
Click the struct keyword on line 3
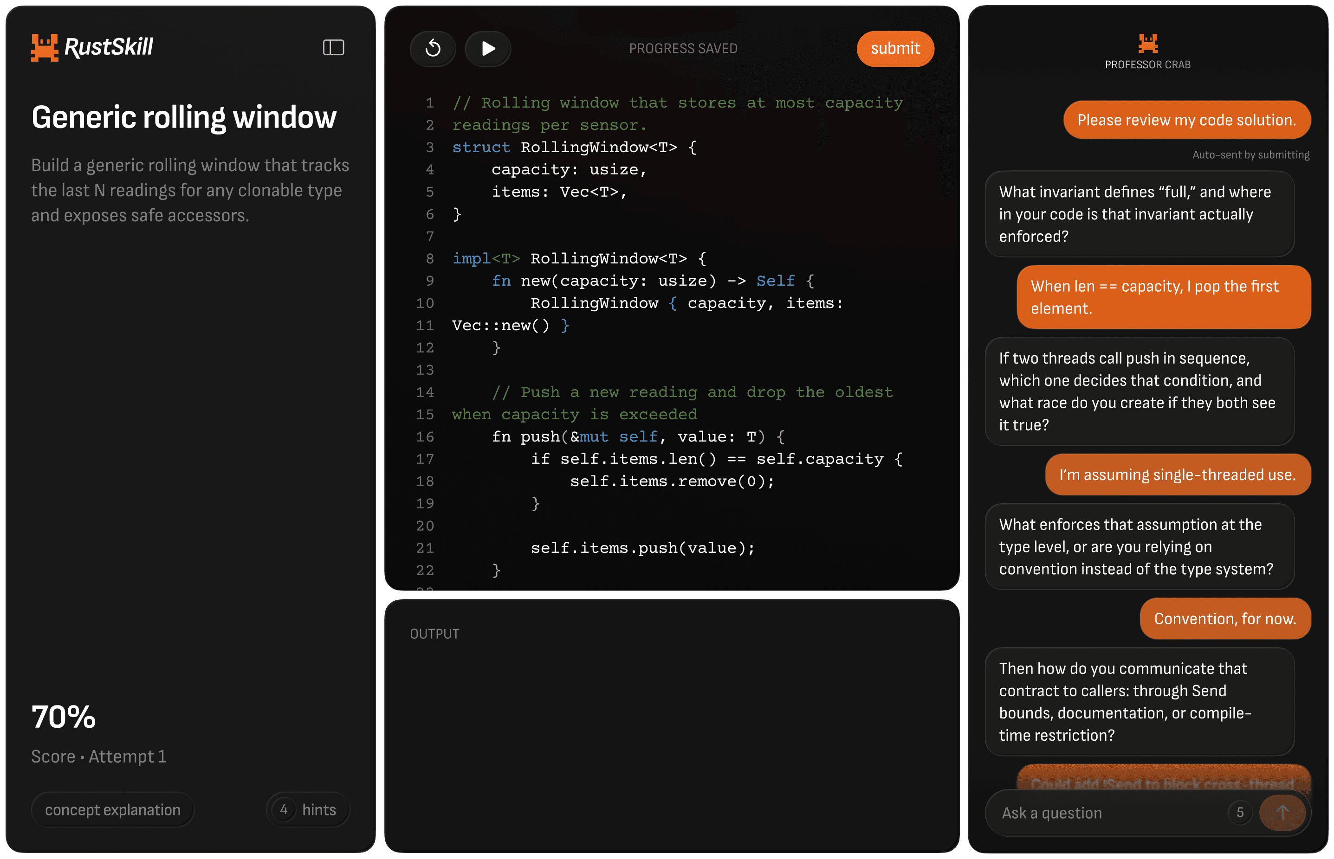[480, 147]
